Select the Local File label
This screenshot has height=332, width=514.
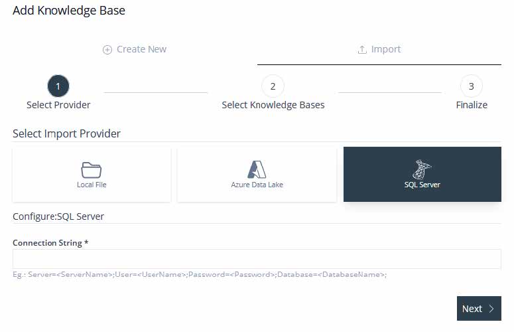(92, 185)
